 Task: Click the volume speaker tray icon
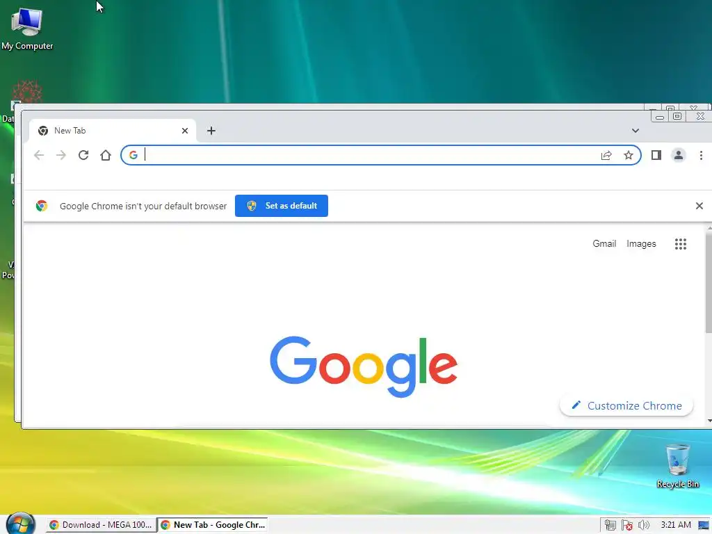(643, 526)
